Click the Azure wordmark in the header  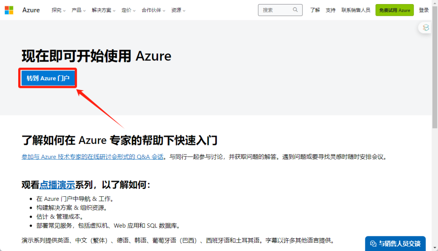click(x=31, y=10)
